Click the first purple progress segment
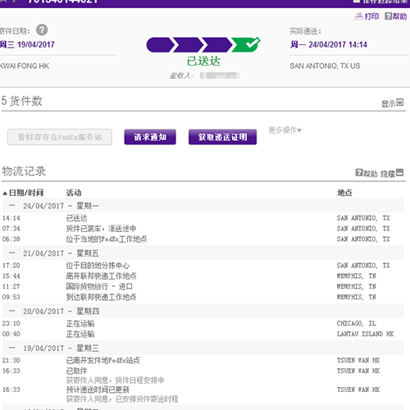 point(160,45)
